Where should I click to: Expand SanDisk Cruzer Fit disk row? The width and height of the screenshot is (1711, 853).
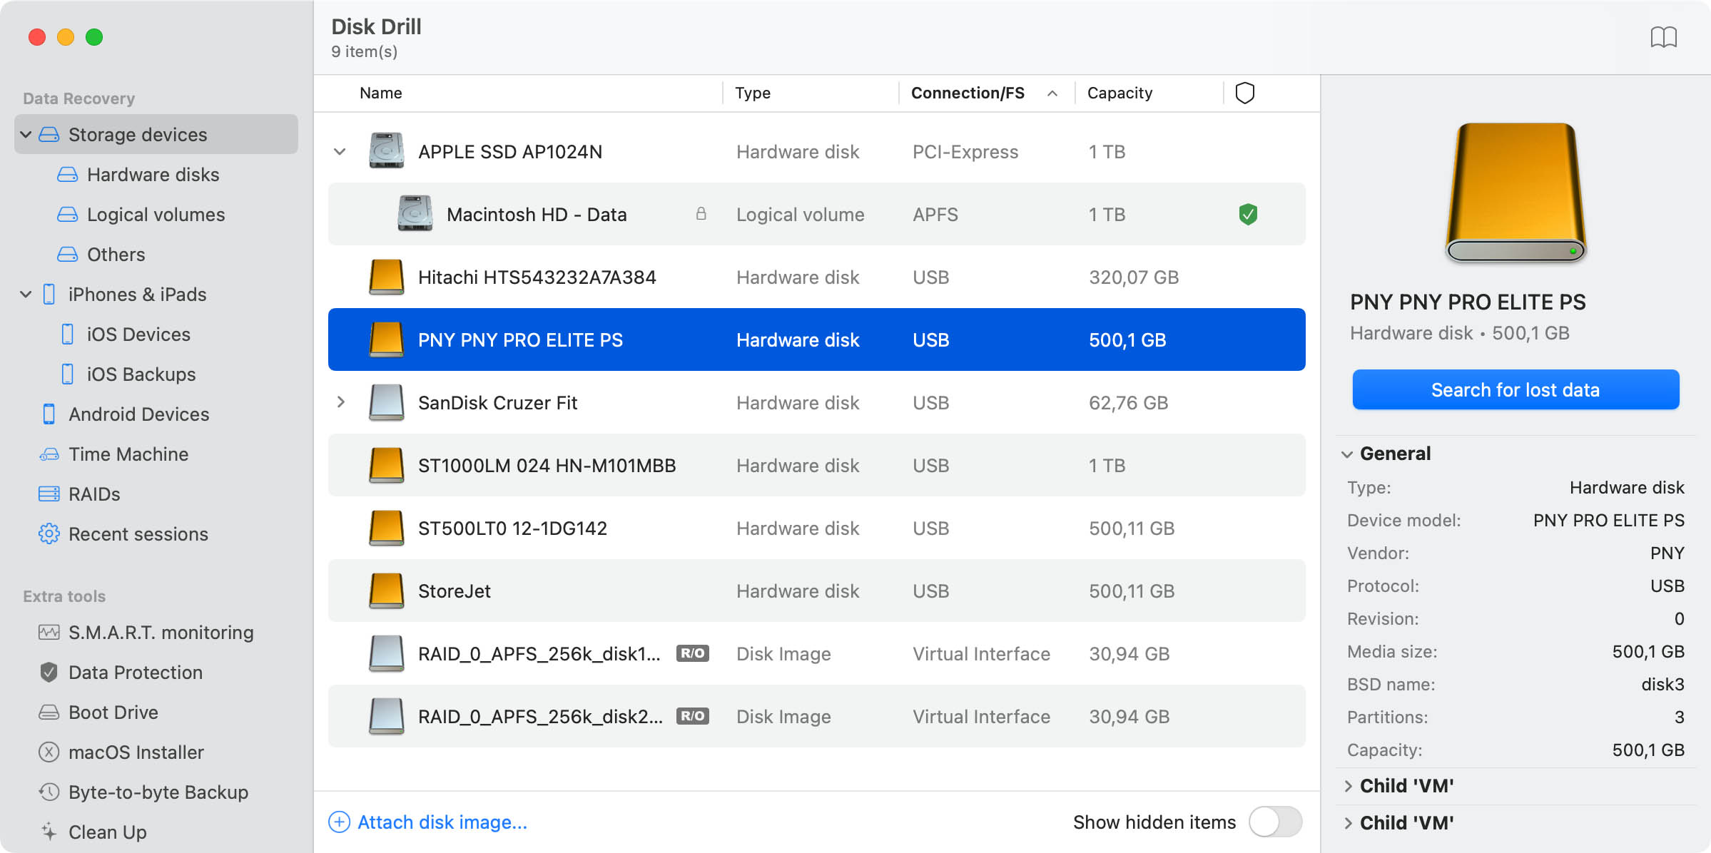340,402
